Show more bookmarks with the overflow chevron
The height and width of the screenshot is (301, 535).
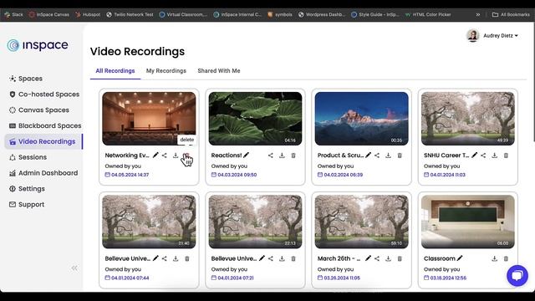(x=478, y=15)
